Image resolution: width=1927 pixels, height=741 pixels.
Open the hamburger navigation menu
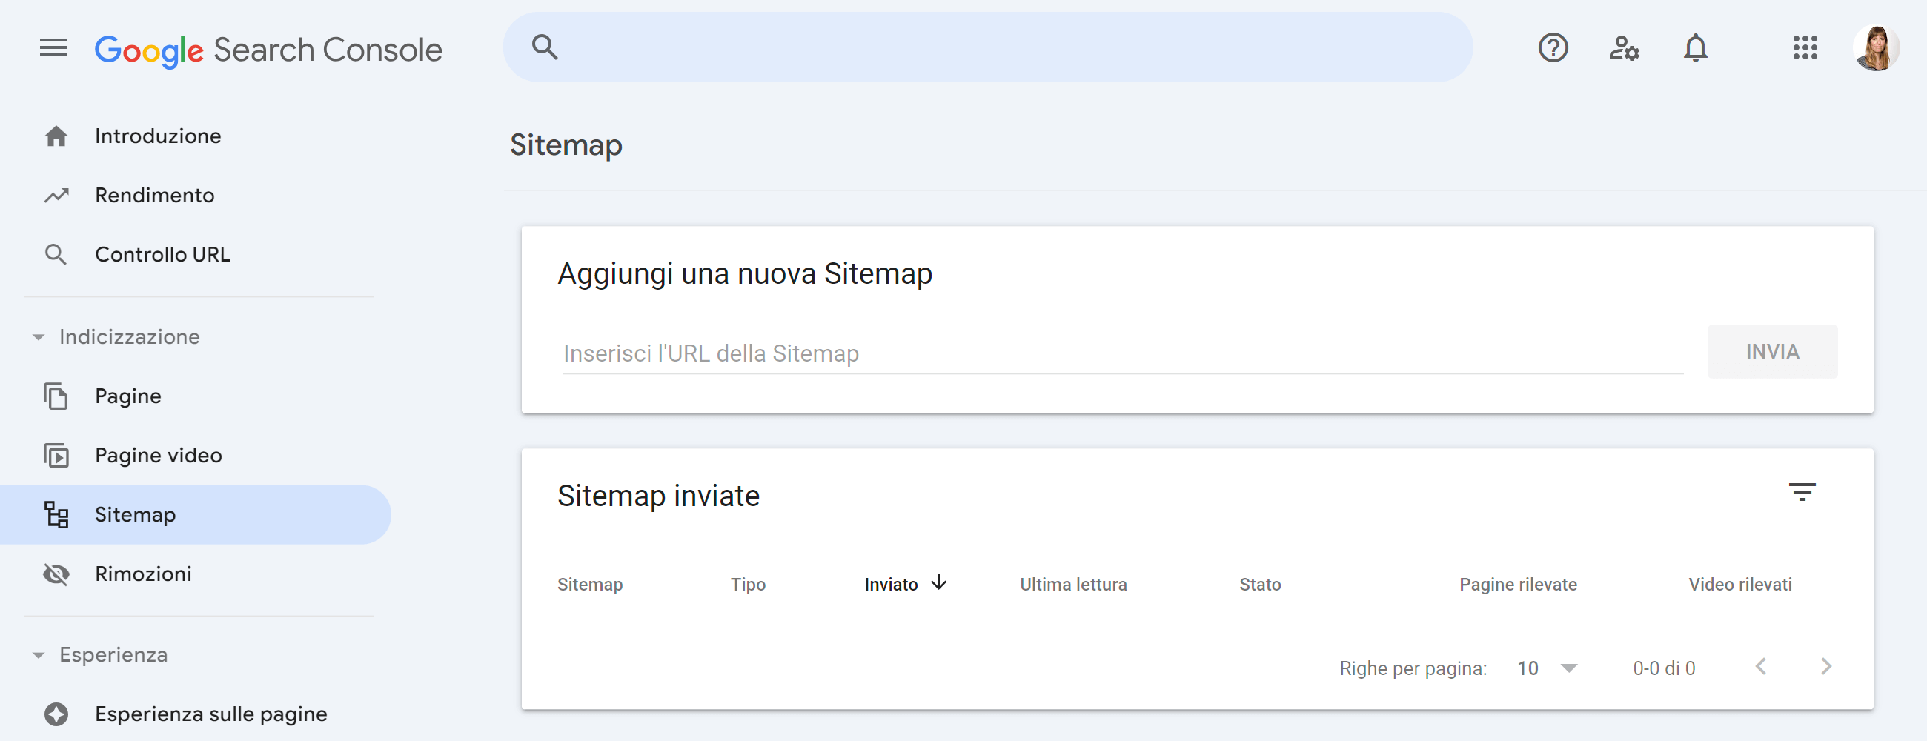[53, 48]
